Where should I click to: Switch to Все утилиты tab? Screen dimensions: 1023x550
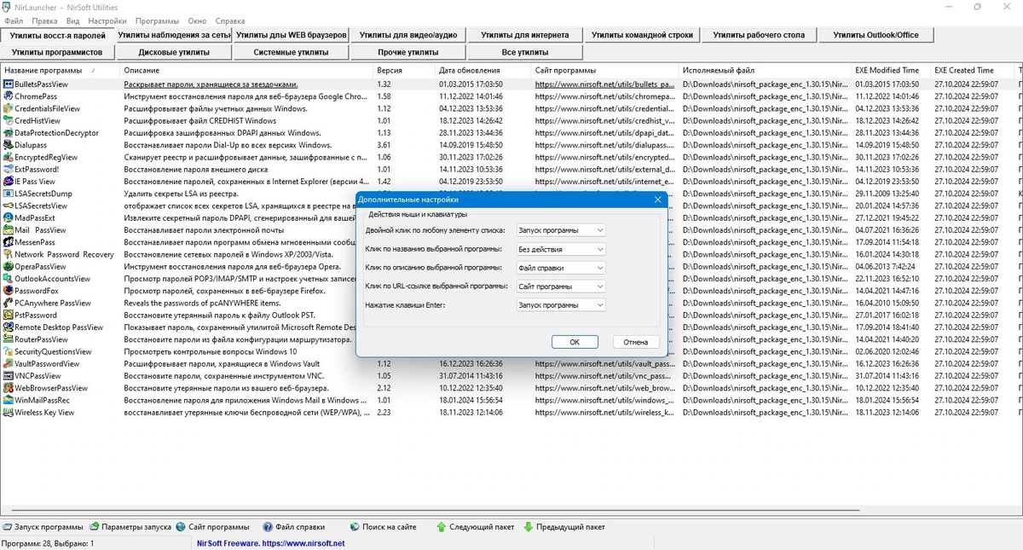pos(524,52)
